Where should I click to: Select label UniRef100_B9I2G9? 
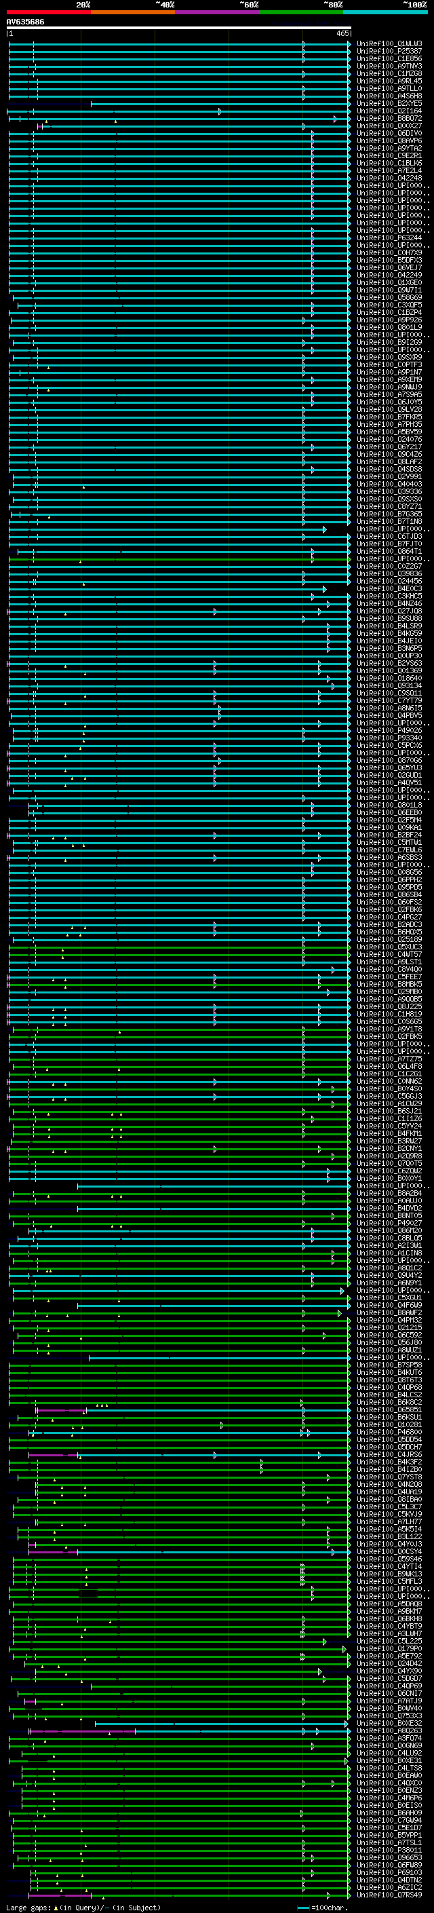[389, 341]
